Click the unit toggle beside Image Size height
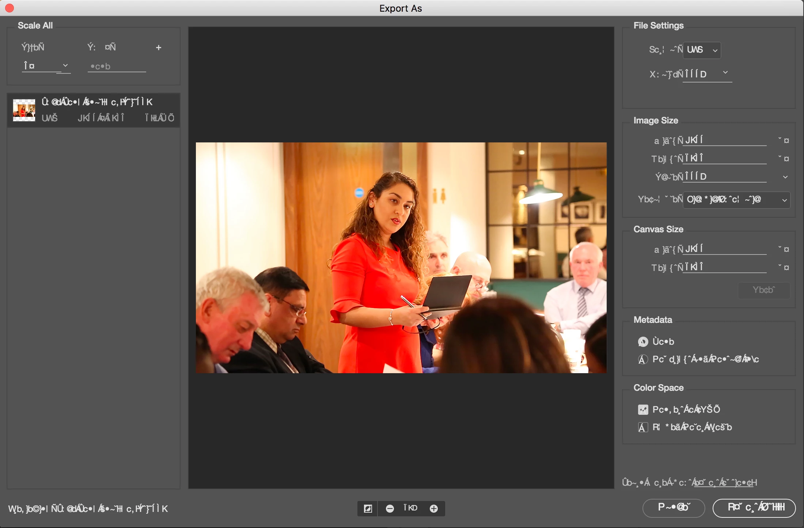The width and height of the screenshot is (804, 528). (x=784, y=158)
